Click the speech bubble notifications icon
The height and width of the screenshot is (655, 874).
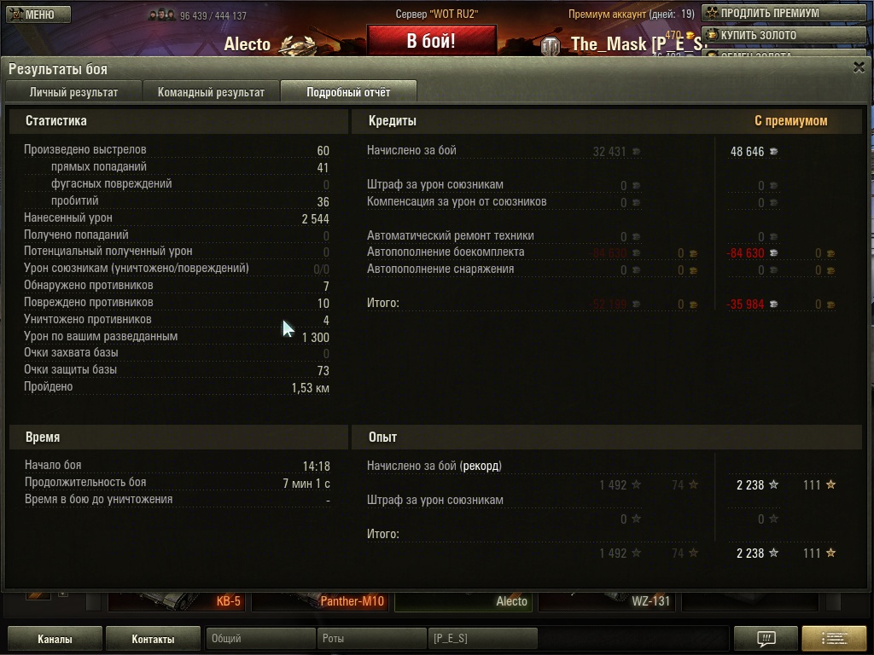766,638
